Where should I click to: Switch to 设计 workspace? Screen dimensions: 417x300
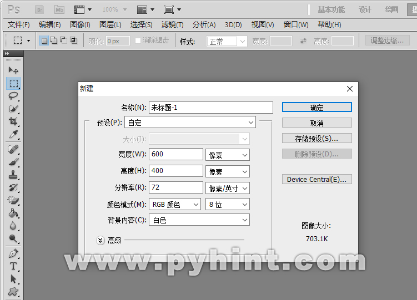coord(365,10)
